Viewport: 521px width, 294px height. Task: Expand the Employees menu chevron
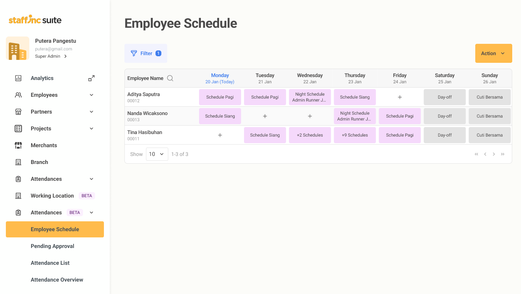coord(91,95)
